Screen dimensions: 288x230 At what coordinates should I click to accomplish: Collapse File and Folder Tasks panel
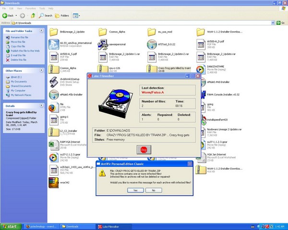click(41, 31)
